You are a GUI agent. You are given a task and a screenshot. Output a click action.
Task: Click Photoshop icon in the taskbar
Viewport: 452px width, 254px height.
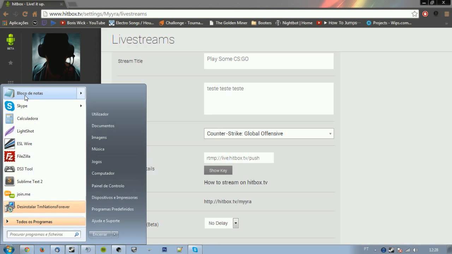[165, 249]
